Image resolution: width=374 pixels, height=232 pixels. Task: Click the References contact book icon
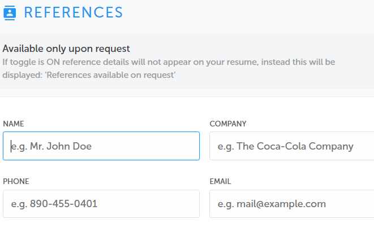[x=10, y=12]
